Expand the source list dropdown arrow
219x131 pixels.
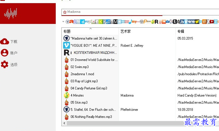(63, 22)
